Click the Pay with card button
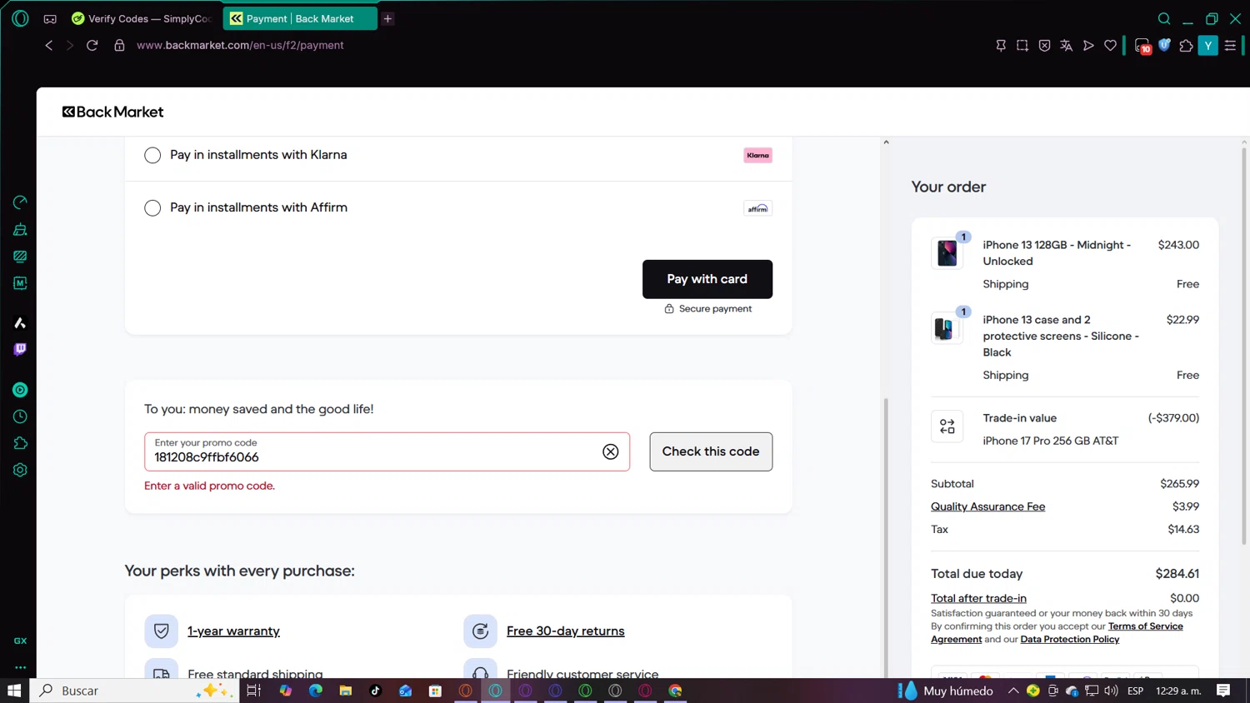The height and width of the screenshot is (703, 1250). coord(707,279)
